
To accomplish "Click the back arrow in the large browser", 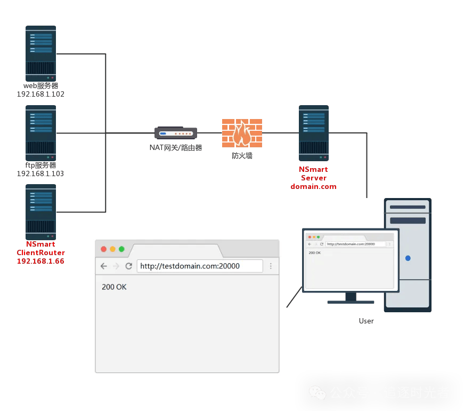I will pyautogui.click(x=103, y=265).
